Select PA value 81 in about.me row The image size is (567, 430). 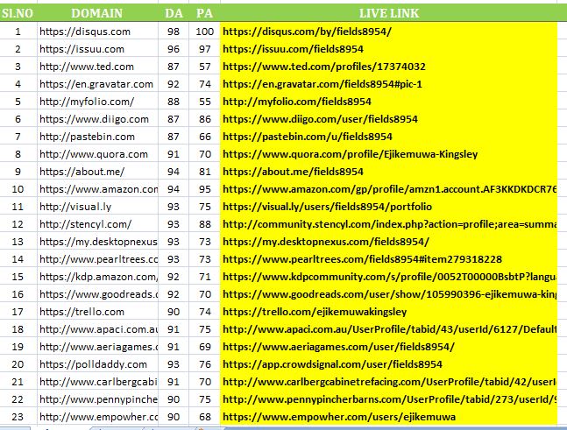tap(205, 172)
